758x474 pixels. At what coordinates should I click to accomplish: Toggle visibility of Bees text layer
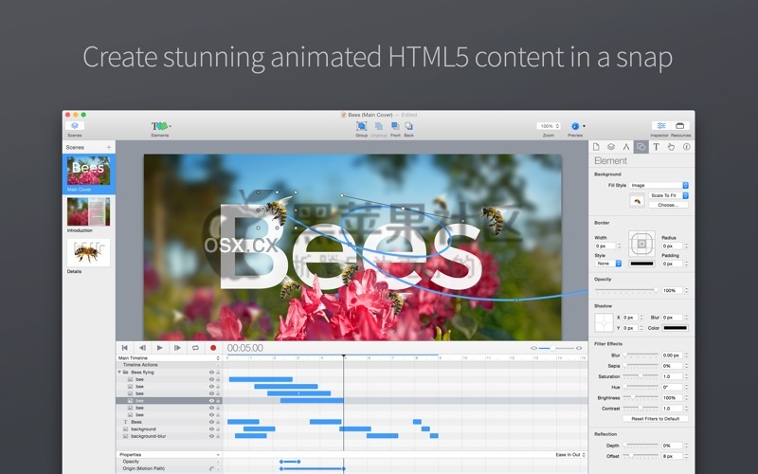click(x=211, y=422)
